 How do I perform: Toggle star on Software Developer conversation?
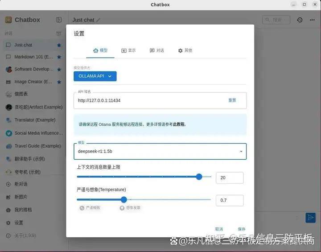59,70
